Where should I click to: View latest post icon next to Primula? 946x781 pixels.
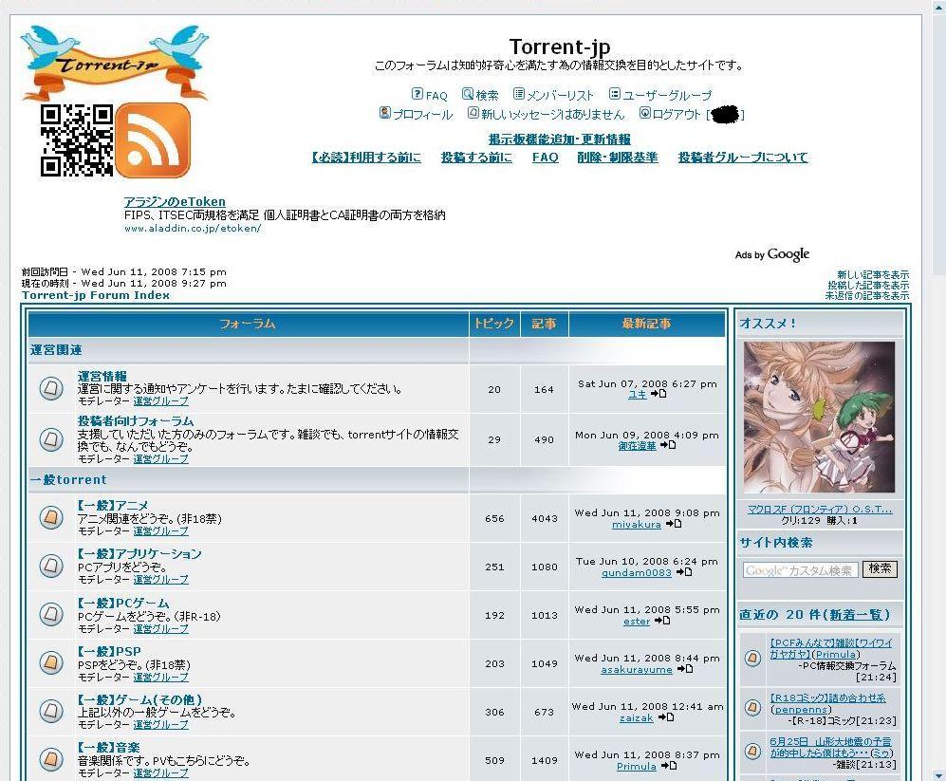(669, 766)
